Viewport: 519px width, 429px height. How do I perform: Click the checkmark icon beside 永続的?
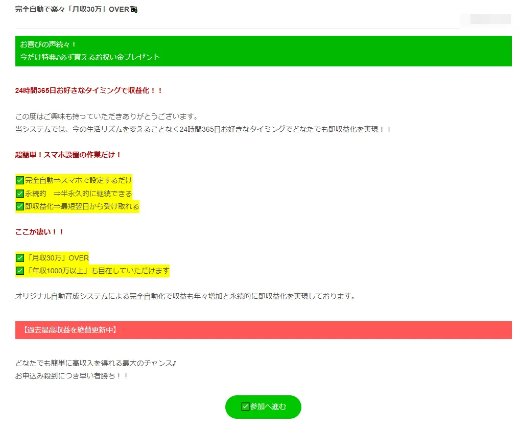point(20,194)
